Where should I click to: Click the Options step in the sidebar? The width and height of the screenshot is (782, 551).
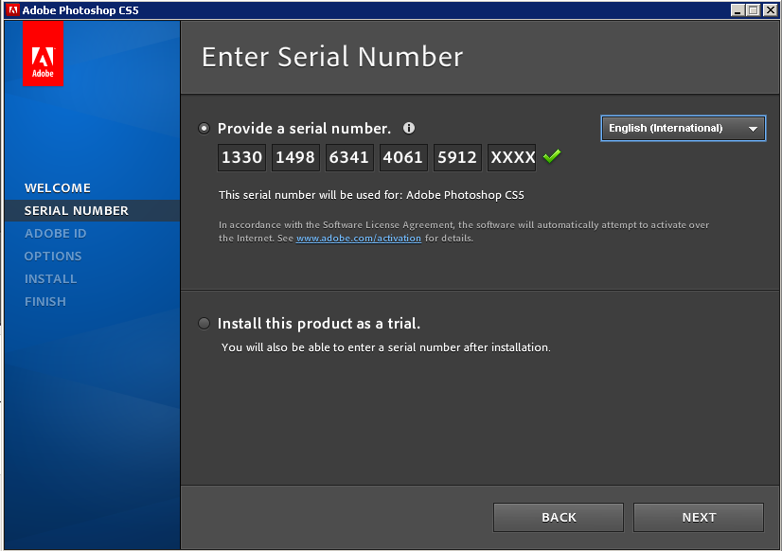[x=53, y=256]
